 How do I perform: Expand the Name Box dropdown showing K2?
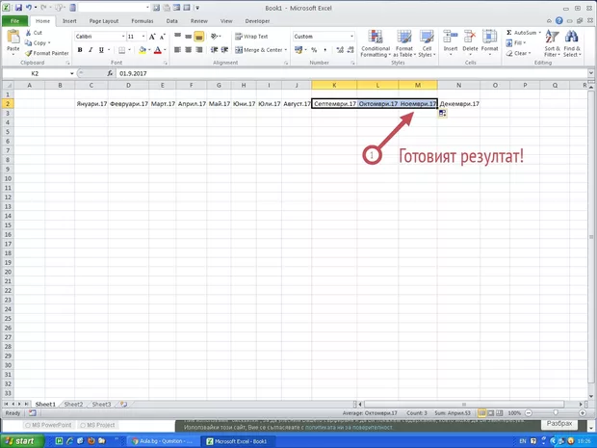(70, 74)
